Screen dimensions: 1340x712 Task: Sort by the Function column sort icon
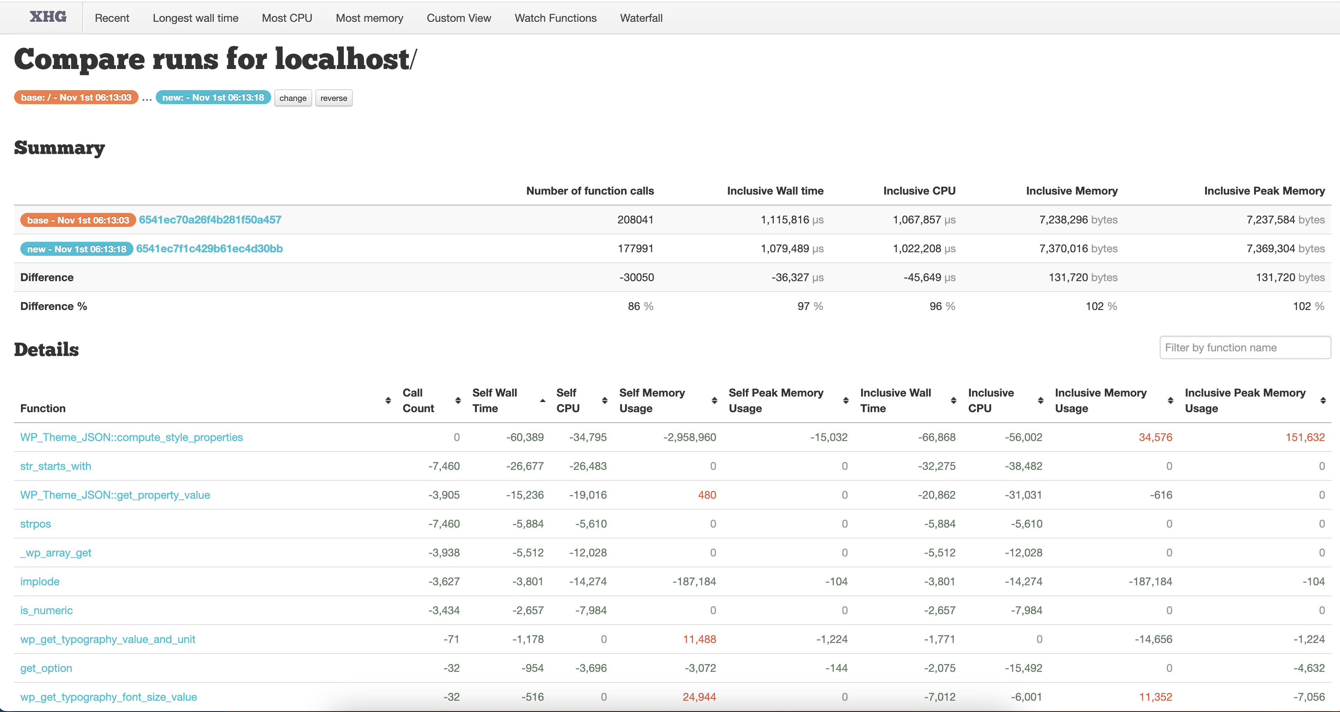point(388,400)
